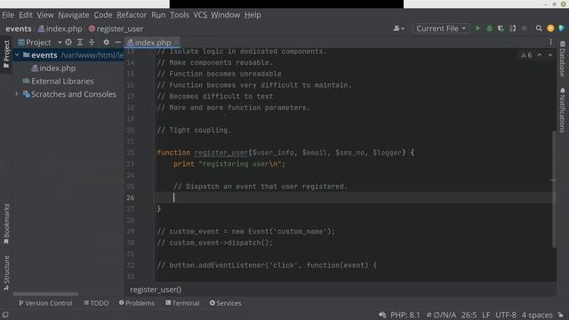The width and height of the screenshot is (569, 320).
Task: Open the File menu
Action: click(x=8, y=15)
